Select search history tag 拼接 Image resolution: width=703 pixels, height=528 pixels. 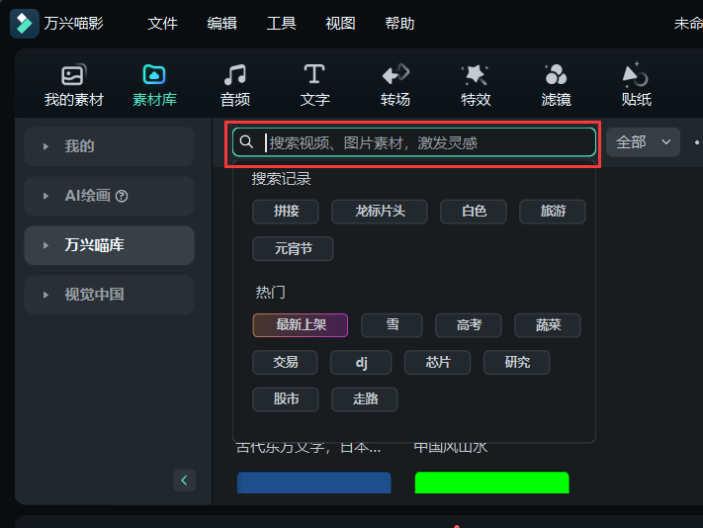click(286, 212)
